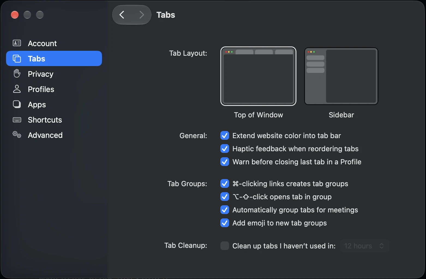This screenshot has height=279, width=426.
Task: Uncheck ⌥-⇧-click opens tab in group
Action: (225, 197)
